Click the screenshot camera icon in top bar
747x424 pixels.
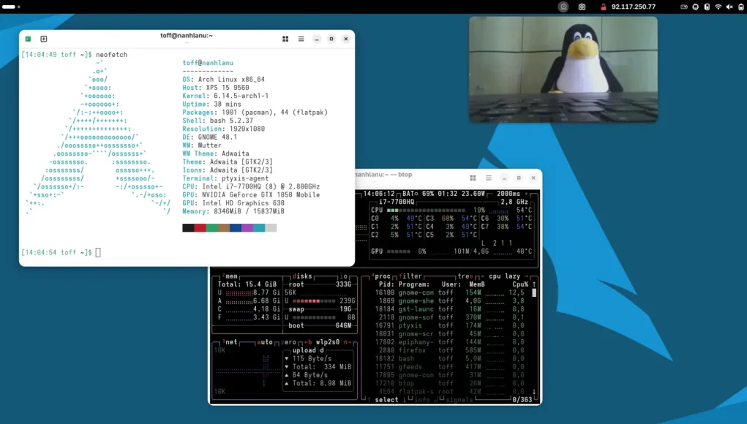(582, 7)
